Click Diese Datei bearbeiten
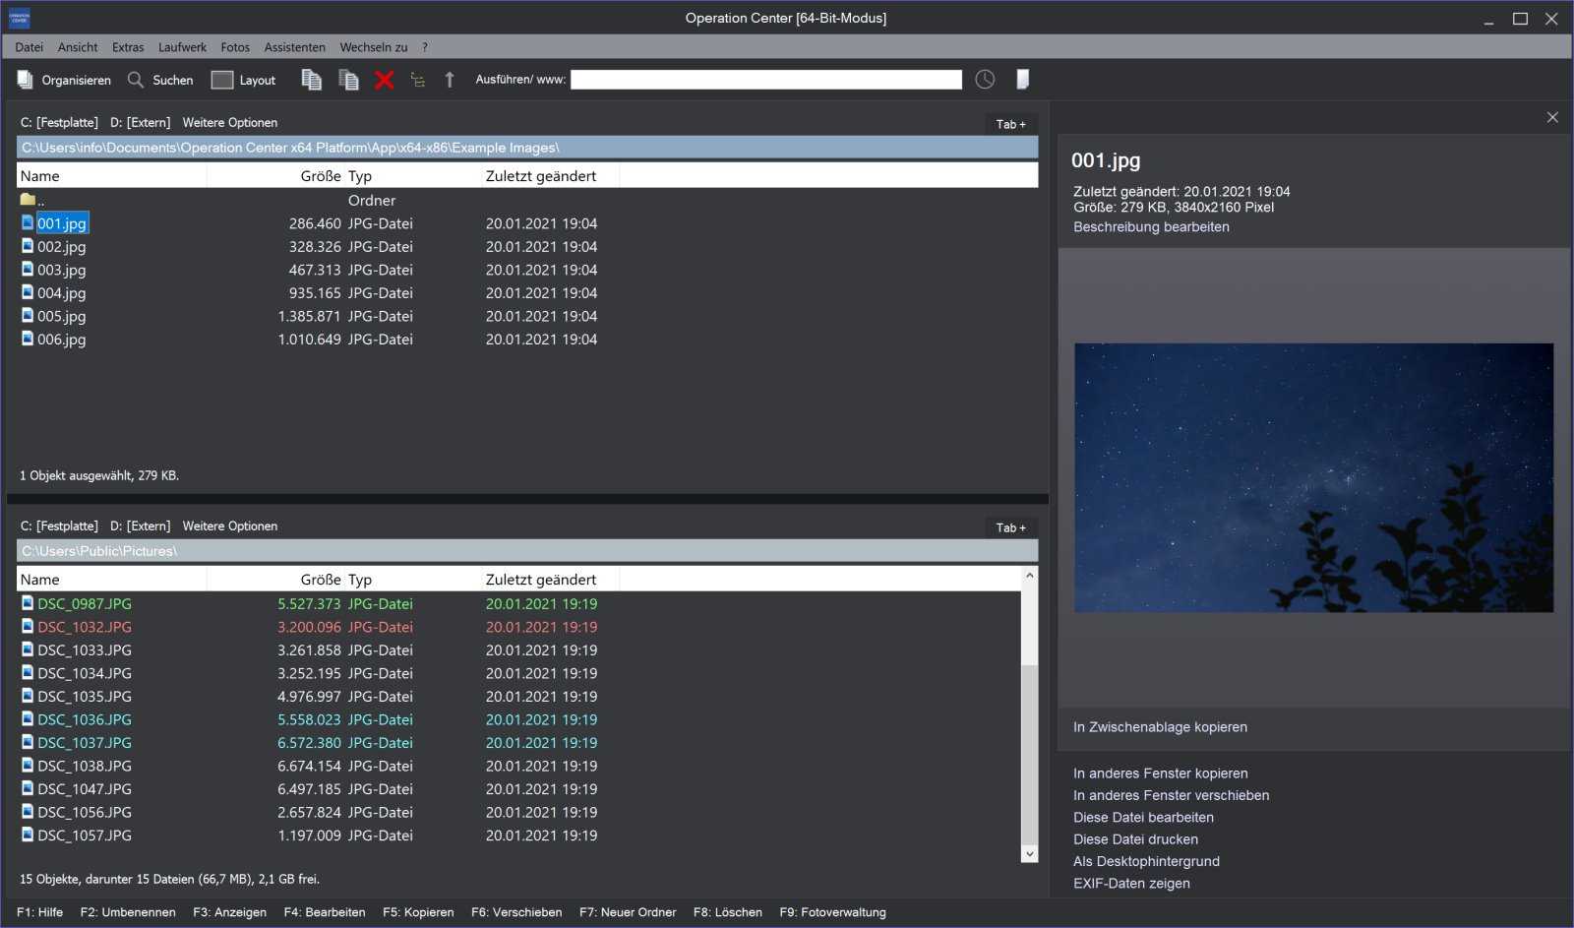1574x928 pixels. coord(1143,817)
